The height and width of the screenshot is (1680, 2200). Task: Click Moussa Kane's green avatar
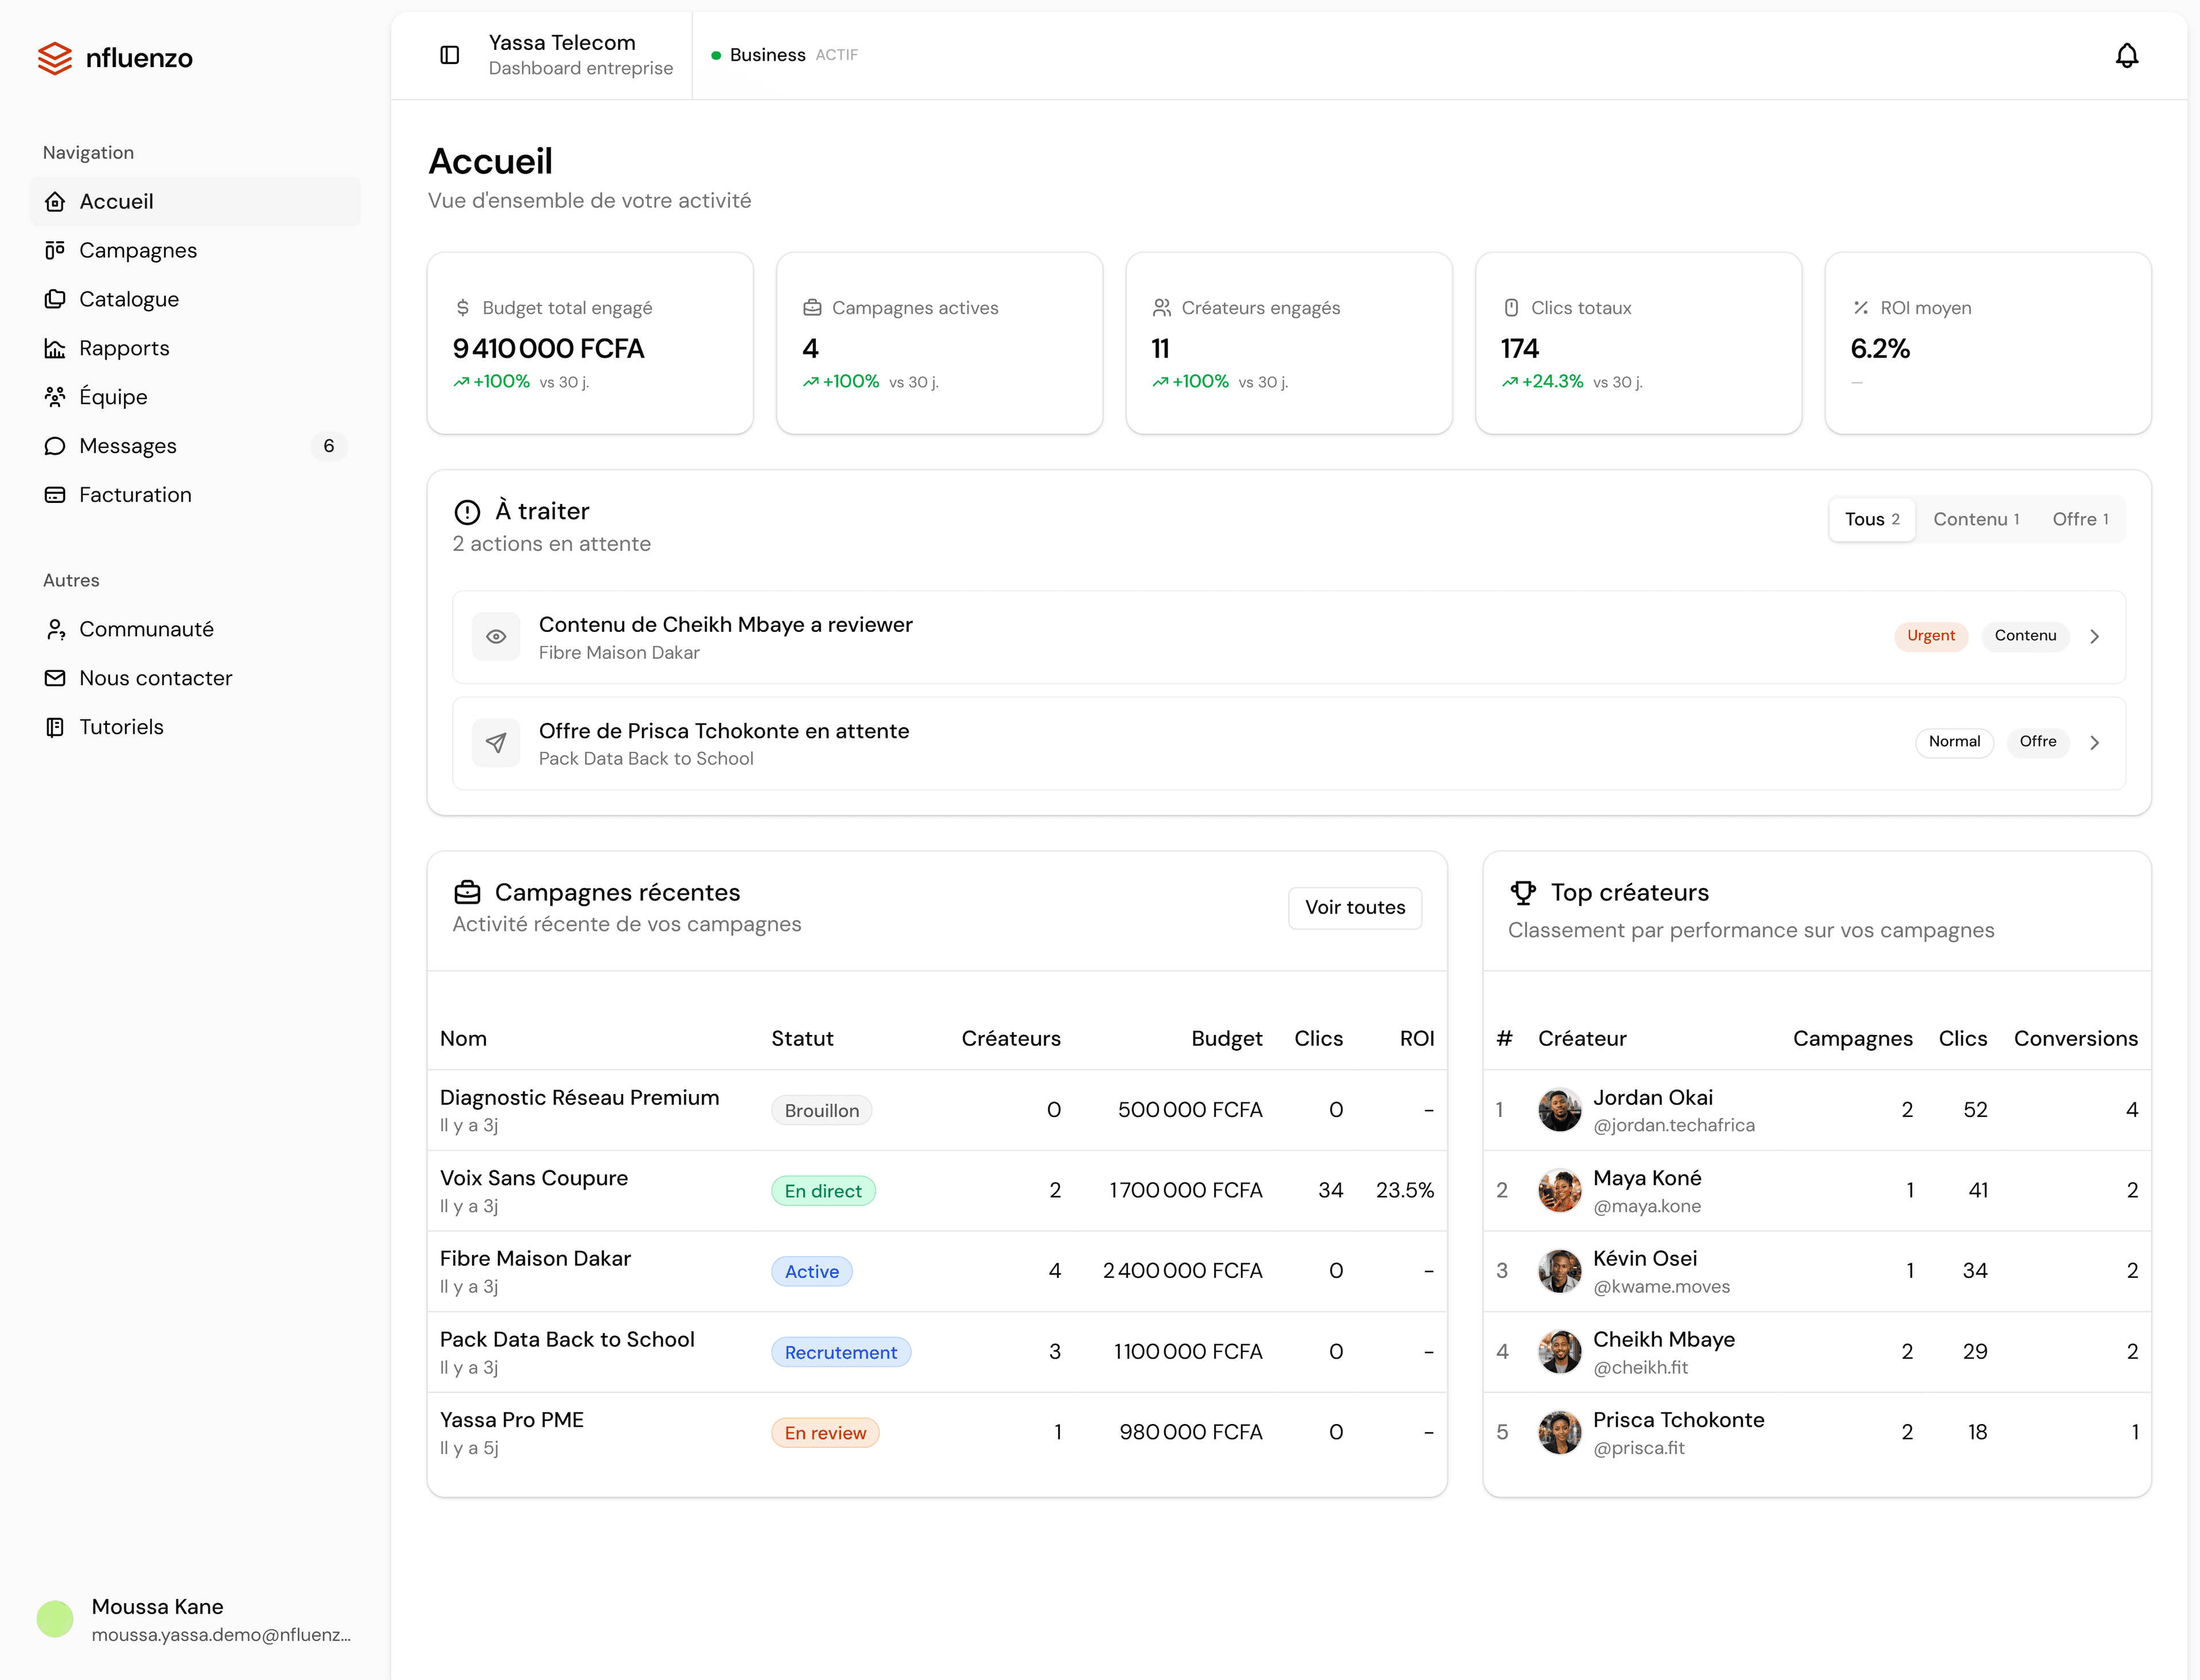[x=55, y=1619]
